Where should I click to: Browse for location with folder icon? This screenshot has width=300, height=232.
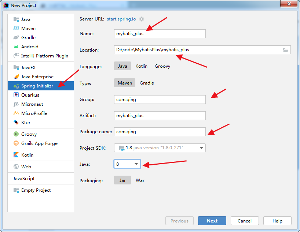pyautogui.click(x=286, y=50)
